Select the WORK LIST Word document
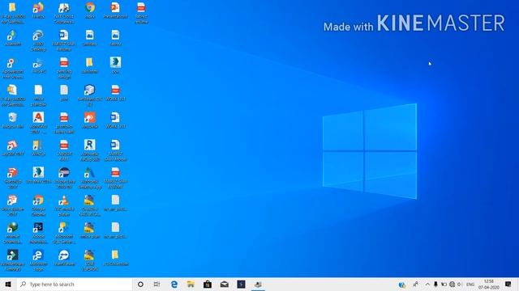This screenshot has width=519, height=291. 115,120
